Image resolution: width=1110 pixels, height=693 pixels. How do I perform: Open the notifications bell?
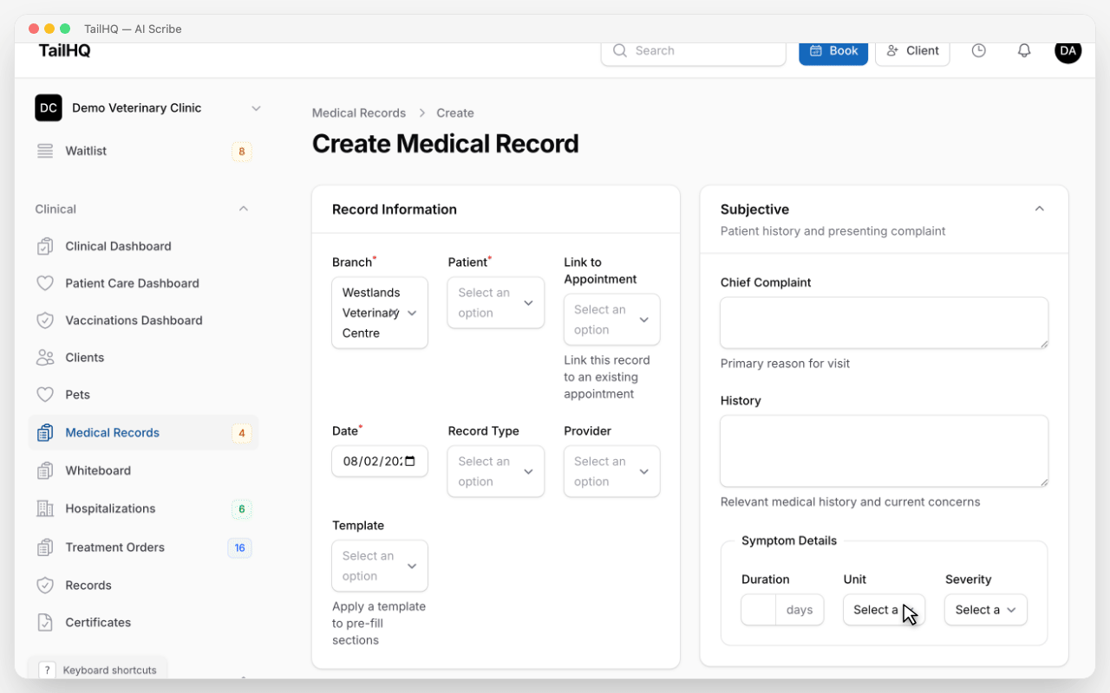click(x=1024, y=50)
